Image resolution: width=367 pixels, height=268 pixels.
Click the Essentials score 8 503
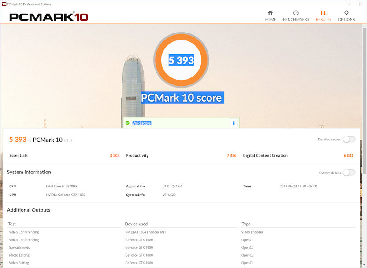click(115, 155)
